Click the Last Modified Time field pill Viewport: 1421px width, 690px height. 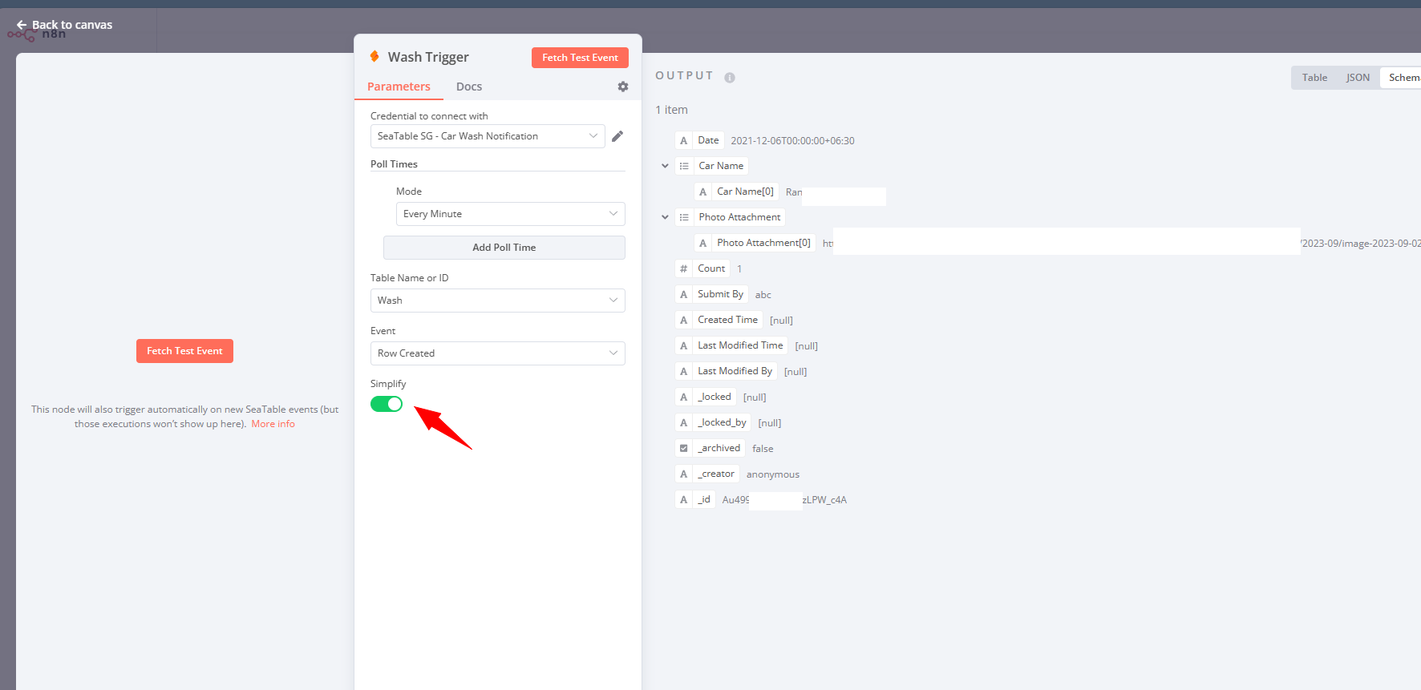[x=731, y=345]
